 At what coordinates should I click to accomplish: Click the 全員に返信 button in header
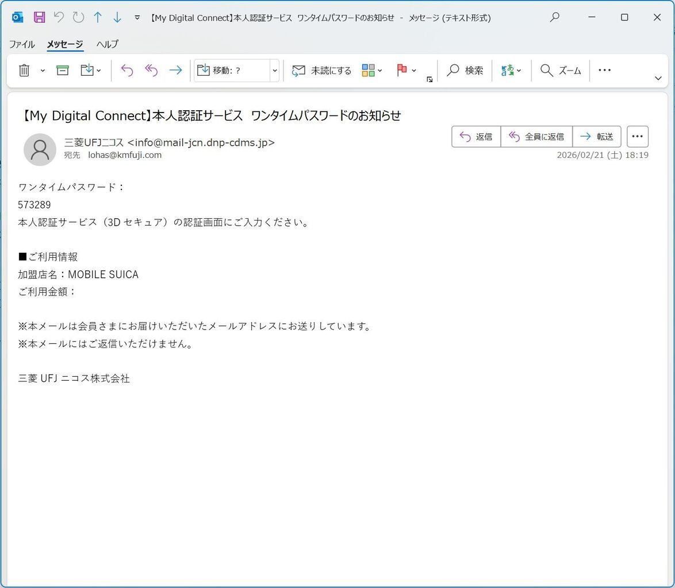pos(536,137)
